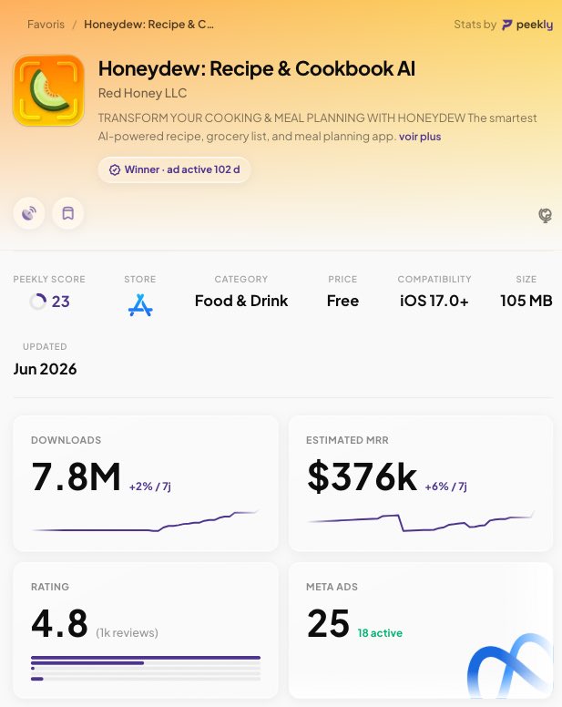Click the PEEKLY SCORE label
This screenshot has width=562, height=707.
coord(49,279)
